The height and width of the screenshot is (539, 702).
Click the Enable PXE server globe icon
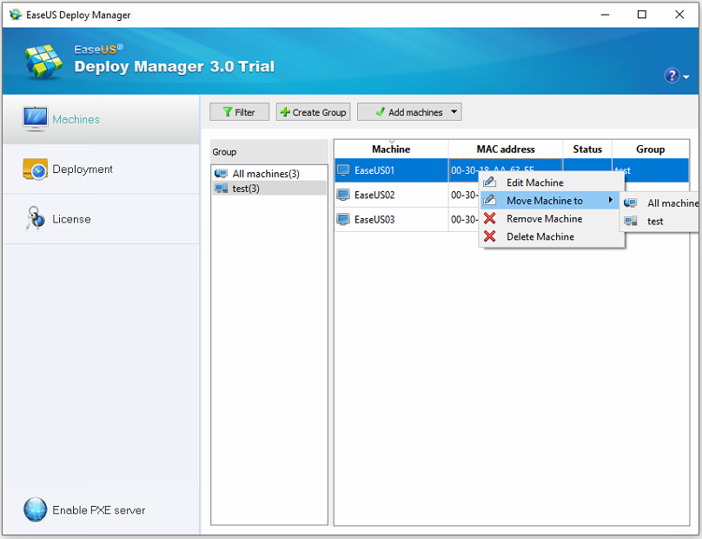click(35, 509)
